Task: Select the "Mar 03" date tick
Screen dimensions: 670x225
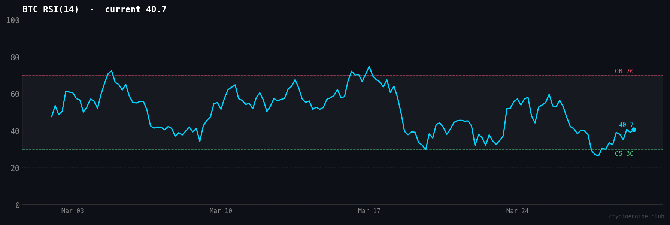Action: [x=73, y=211]
